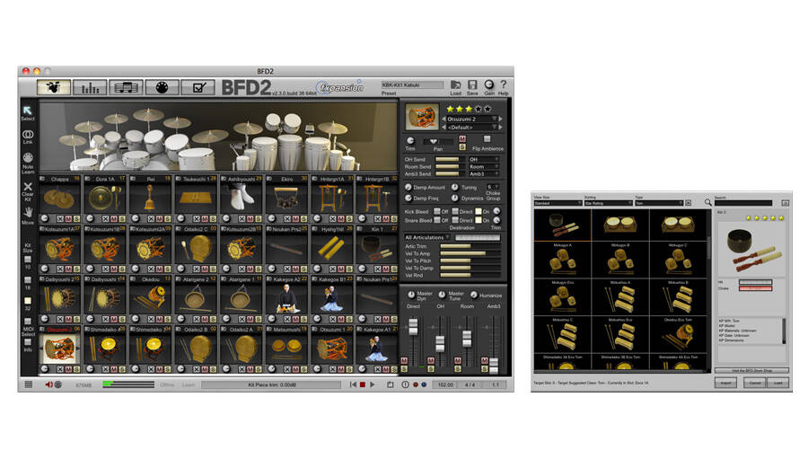Mute the Chappa kit piece
808x459 pixels.
pos(68,218)
